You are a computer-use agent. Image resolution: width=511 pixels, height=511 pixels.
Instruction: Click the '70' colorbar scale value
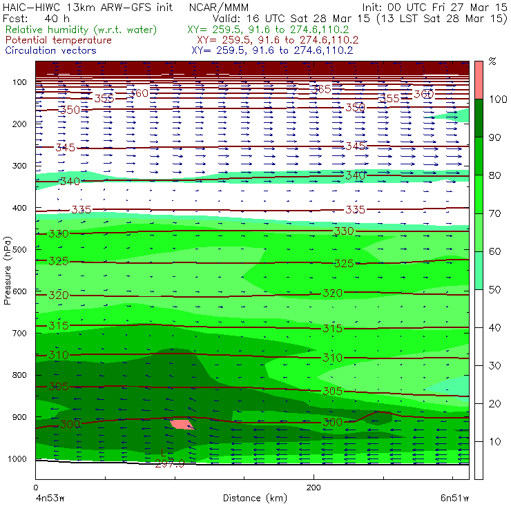494,213
